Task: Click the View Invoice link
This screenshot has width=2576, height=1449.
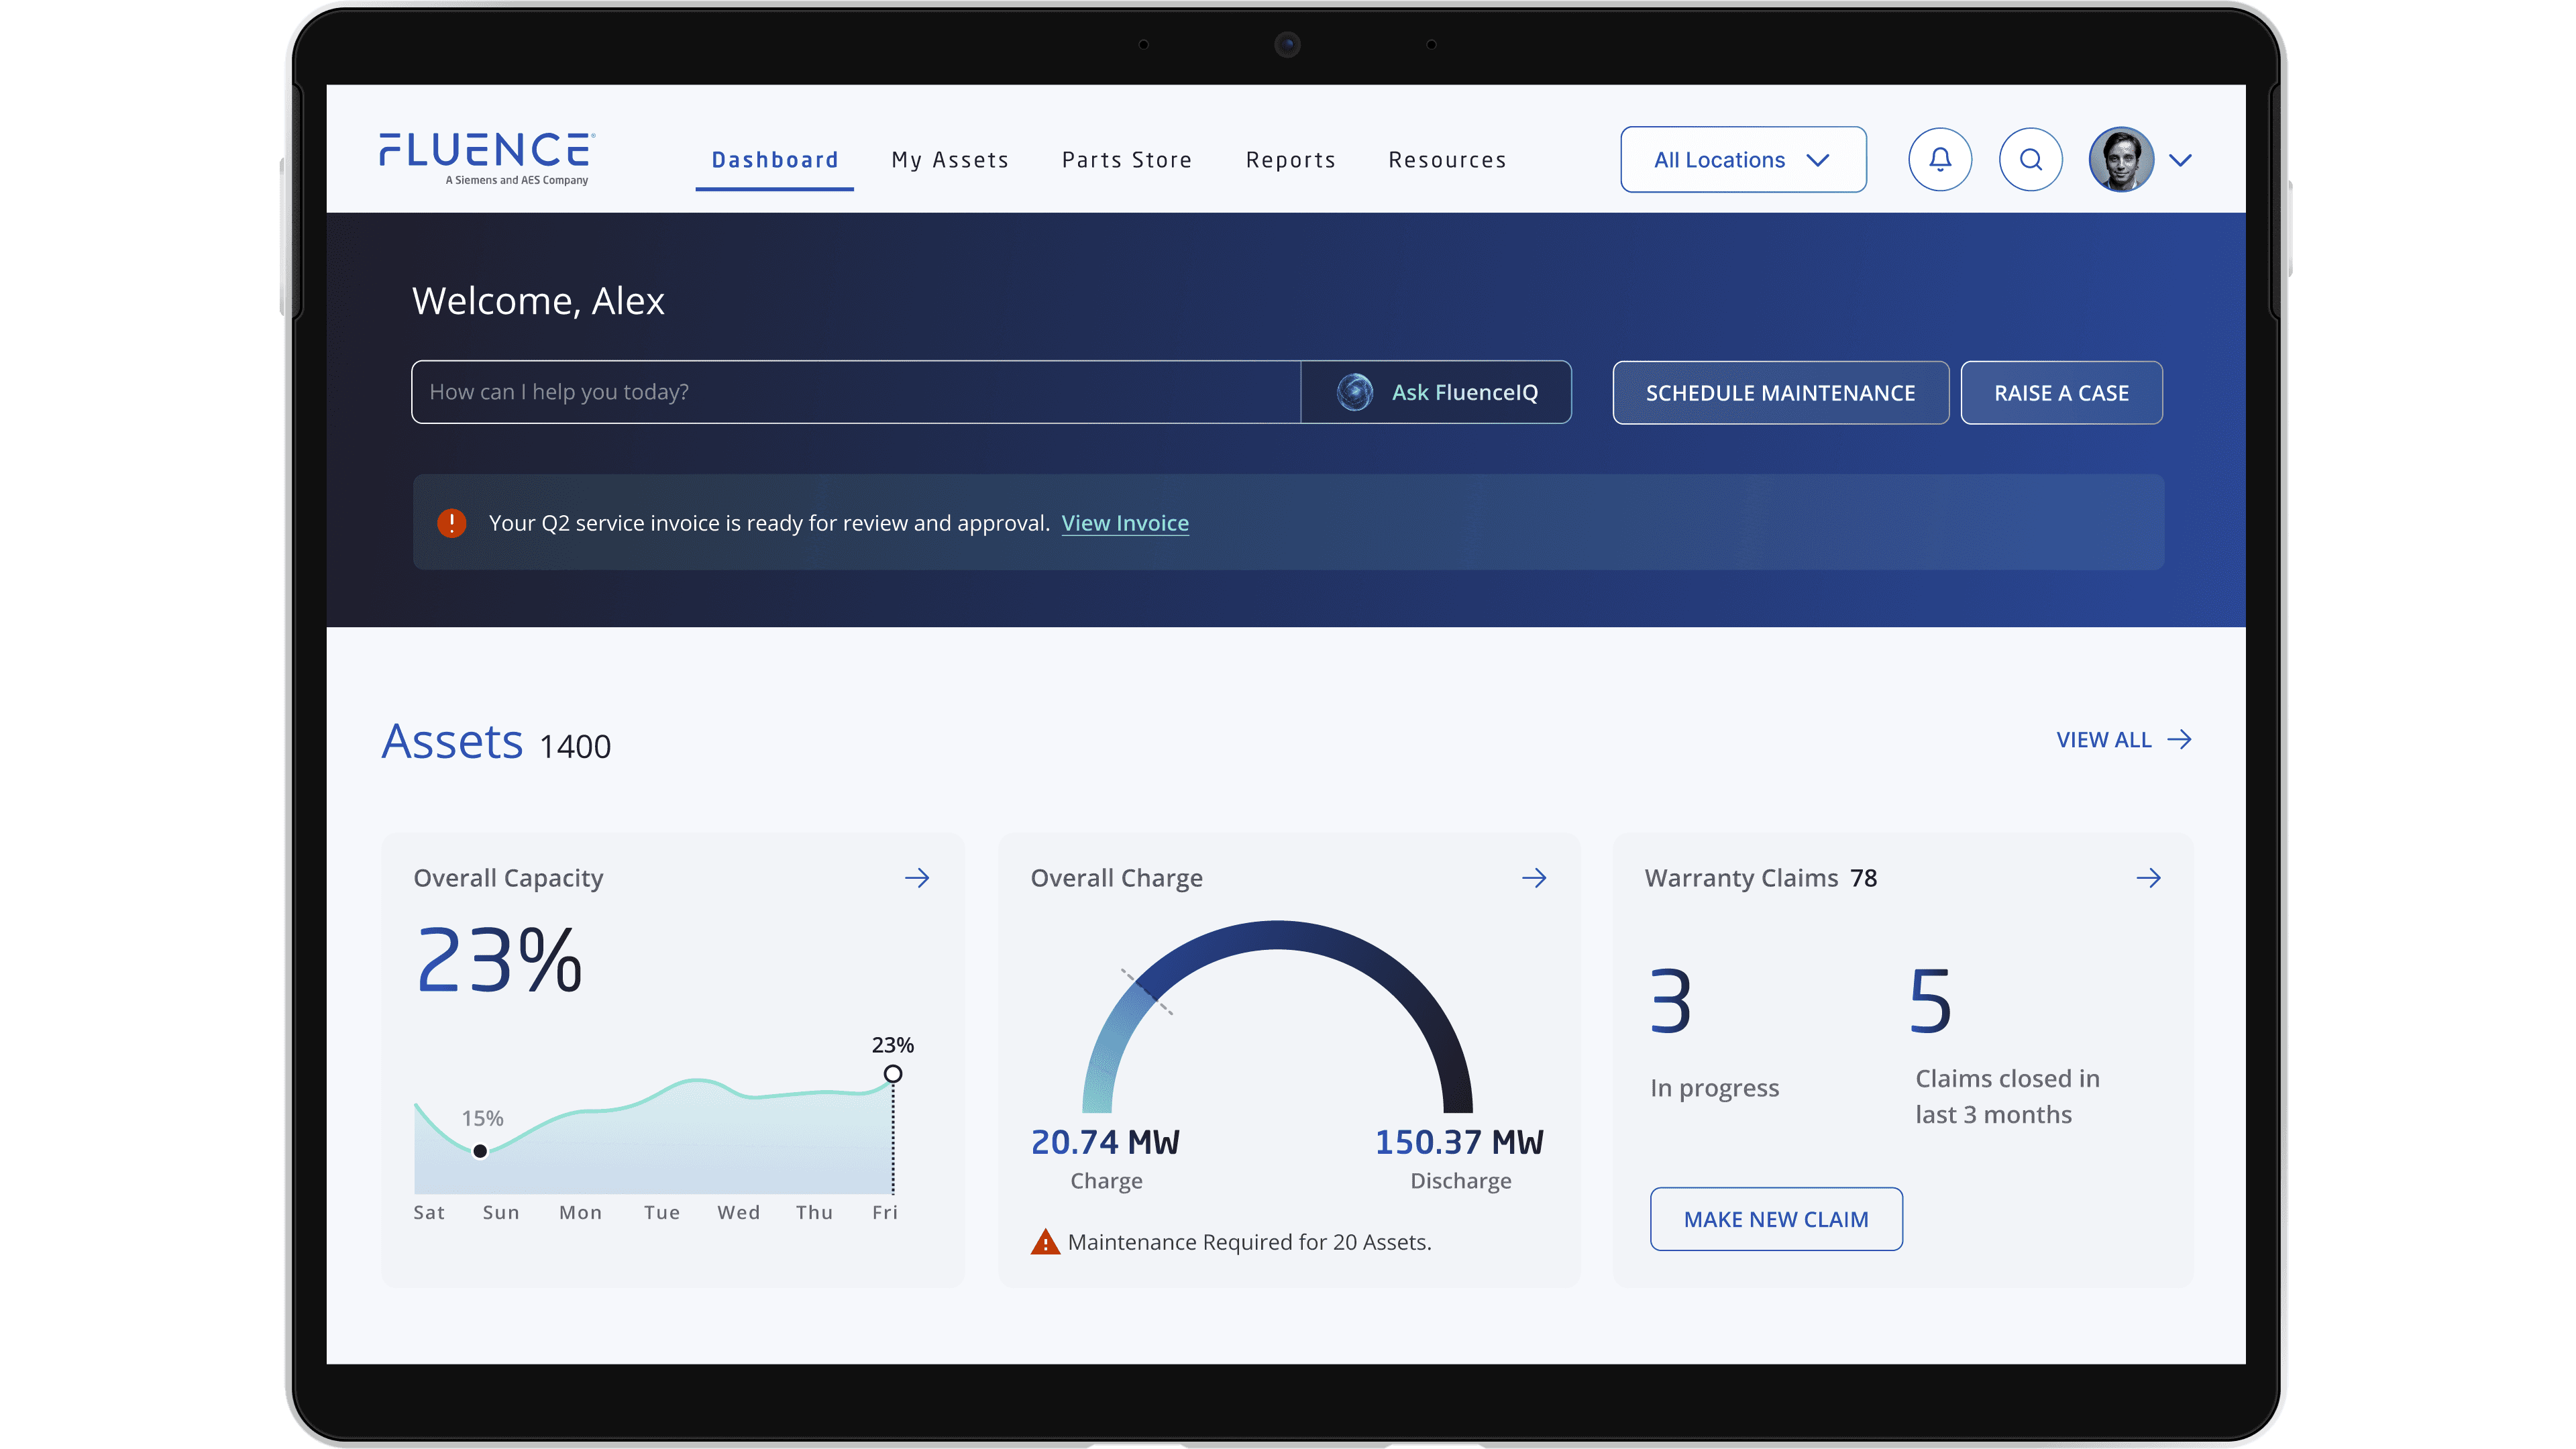Action: pyautogui.click(x=1124, y=523)
